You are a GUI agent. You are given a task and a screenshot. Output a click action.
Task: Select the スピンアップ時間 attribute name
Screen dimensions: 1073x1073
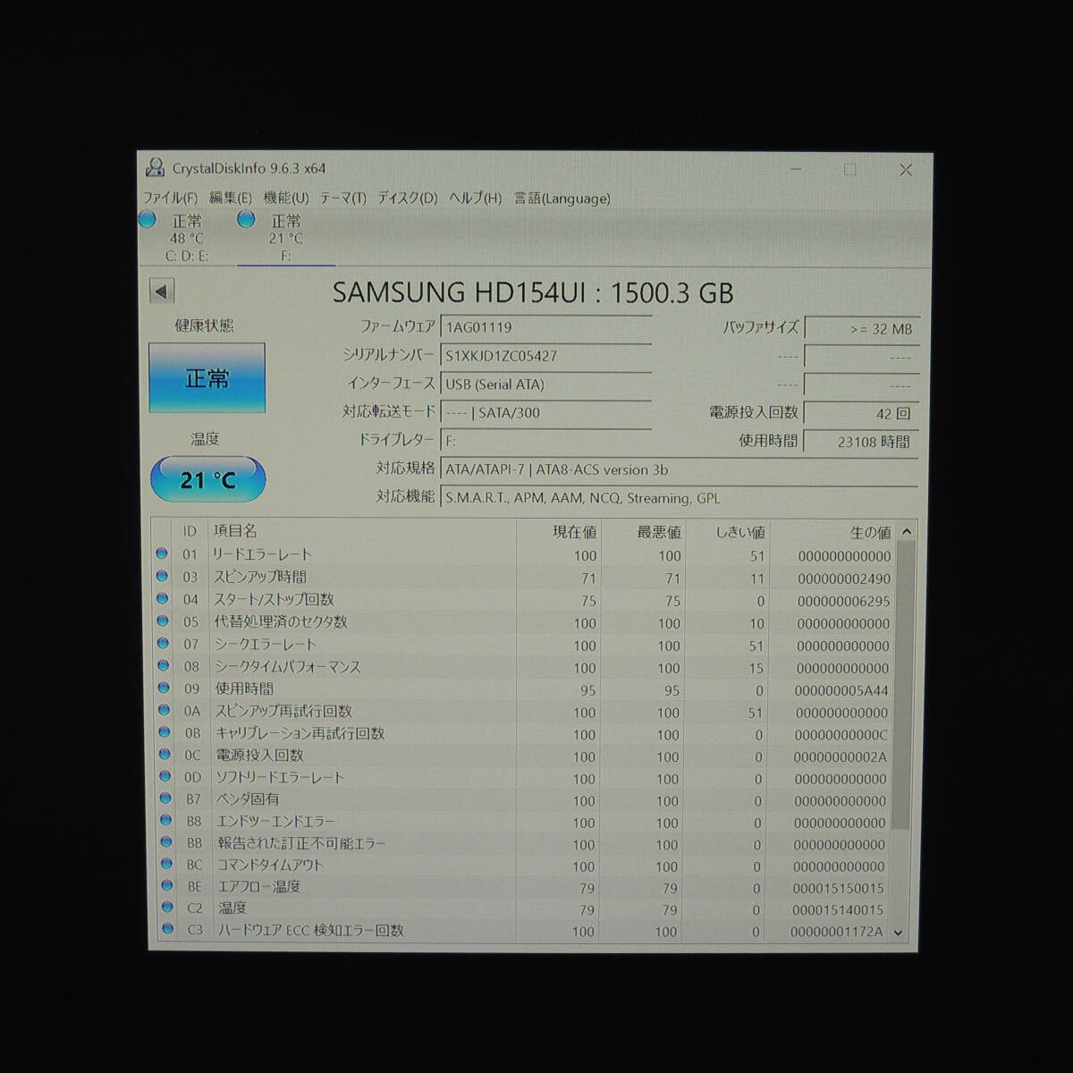(x=259, y=578)
